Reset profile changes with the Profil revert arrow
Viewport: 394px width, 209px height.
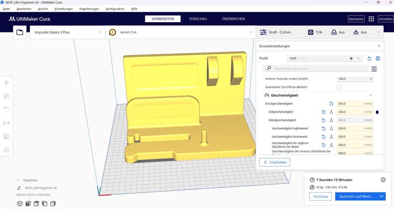369,59
